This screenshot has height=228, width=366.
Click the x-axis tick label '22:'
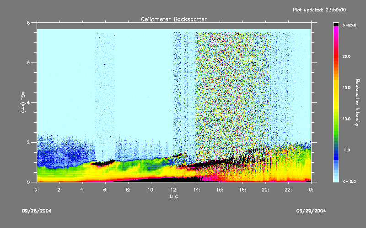288,190
